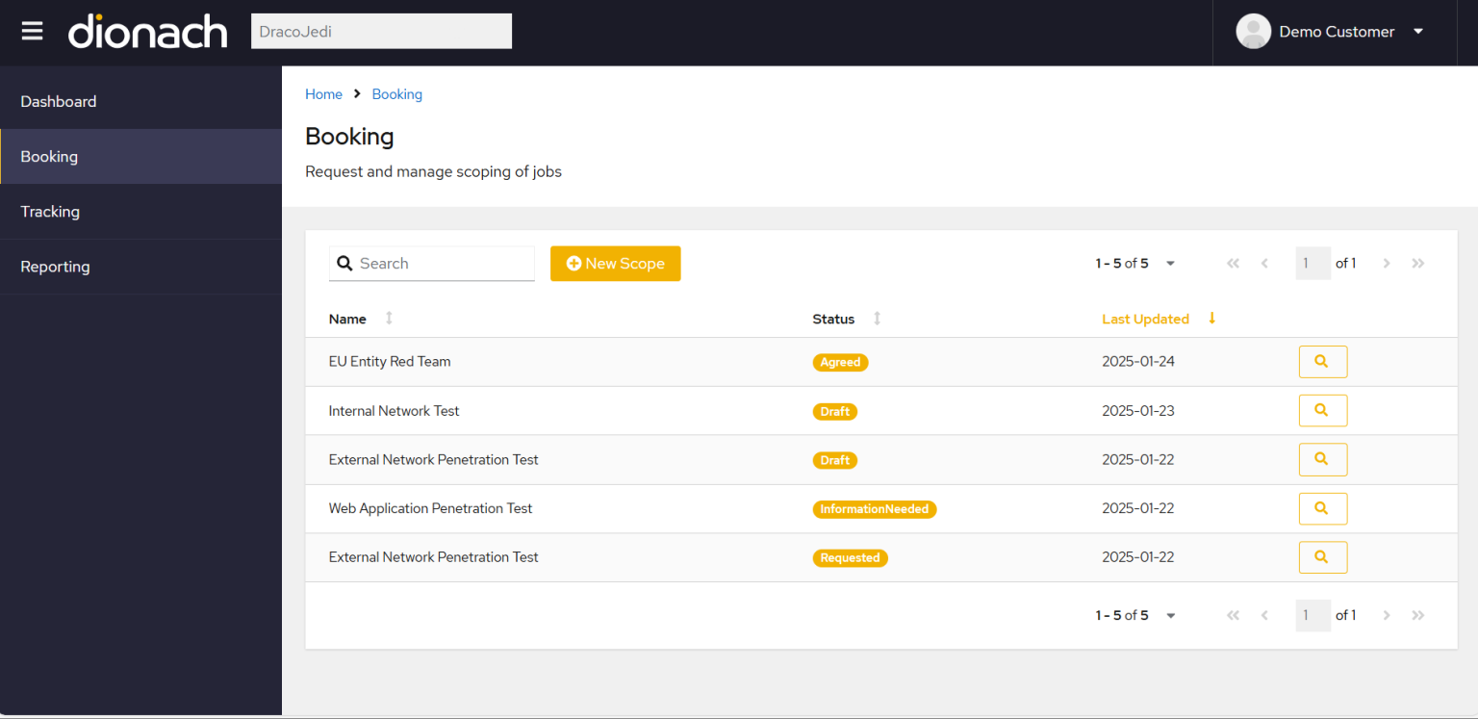
Task: Click the Demo Customer avatar icon
Action: point(1253,32)
